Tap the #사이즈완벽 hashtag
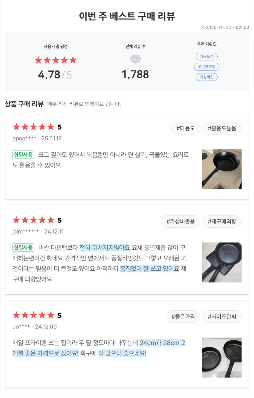Viewport: 254px width, 398px height. (x=222, y=317)
